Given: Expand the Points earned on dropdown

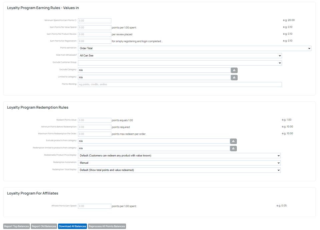Looking at the screenshot, I should pos(194,48).
